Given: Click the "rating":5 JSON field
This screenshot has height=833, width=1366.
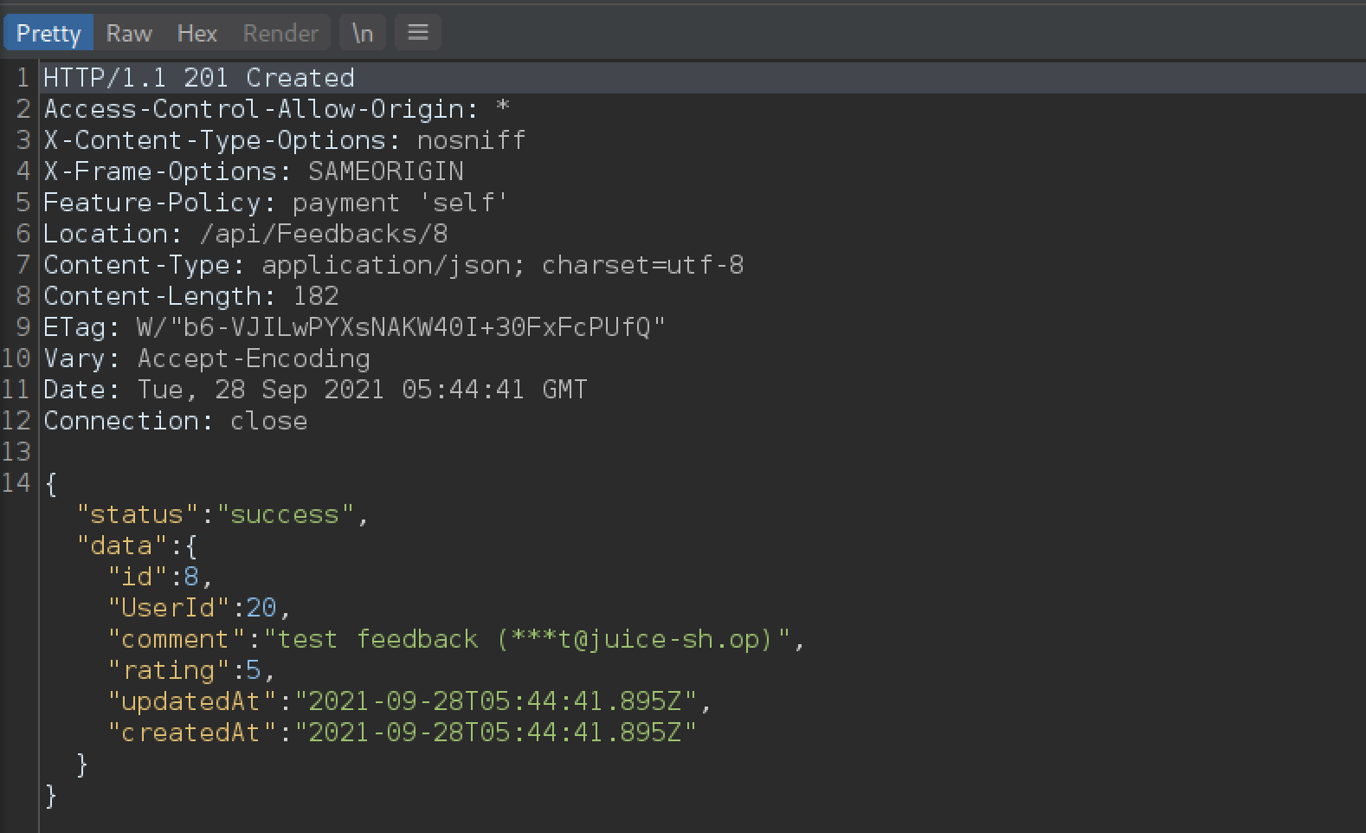Looking at the screenshot, I should [191, 670].
